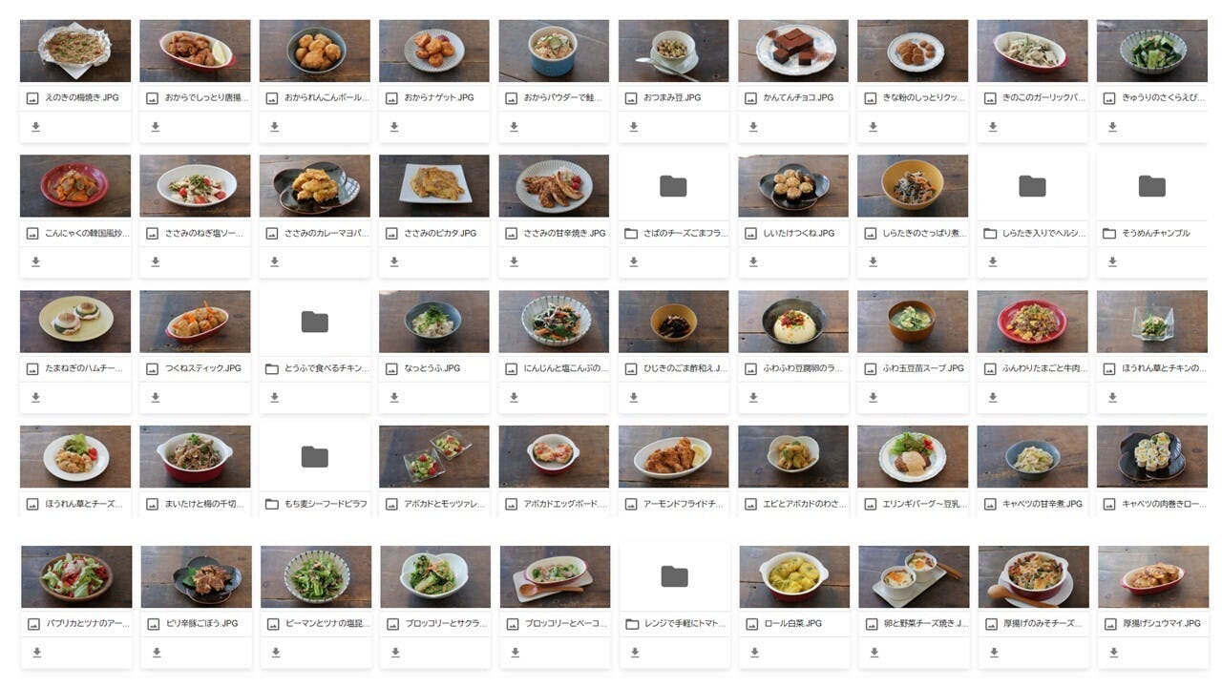The width and height of the screenshot is (1222, 687).
Task: Download the そうめんチャンプル folder
Action: coord(1112,261)
